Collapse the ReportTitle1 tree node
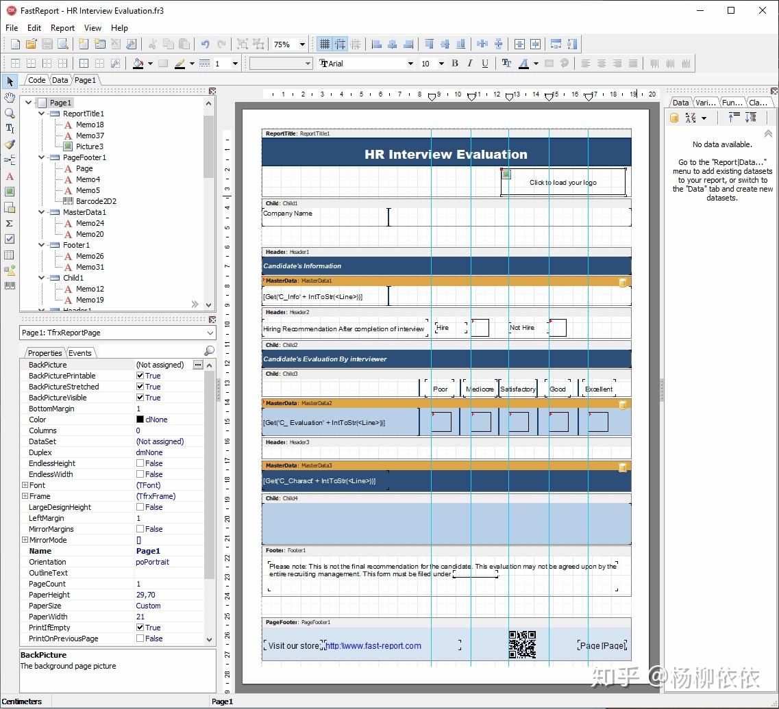This screenshot has height=709, width=779. tap(42, 114)
